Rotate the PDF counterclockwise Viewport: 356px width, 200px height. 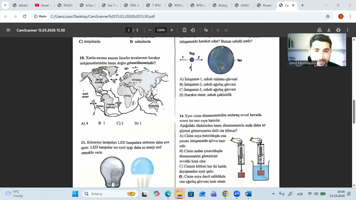pos(193,30)
